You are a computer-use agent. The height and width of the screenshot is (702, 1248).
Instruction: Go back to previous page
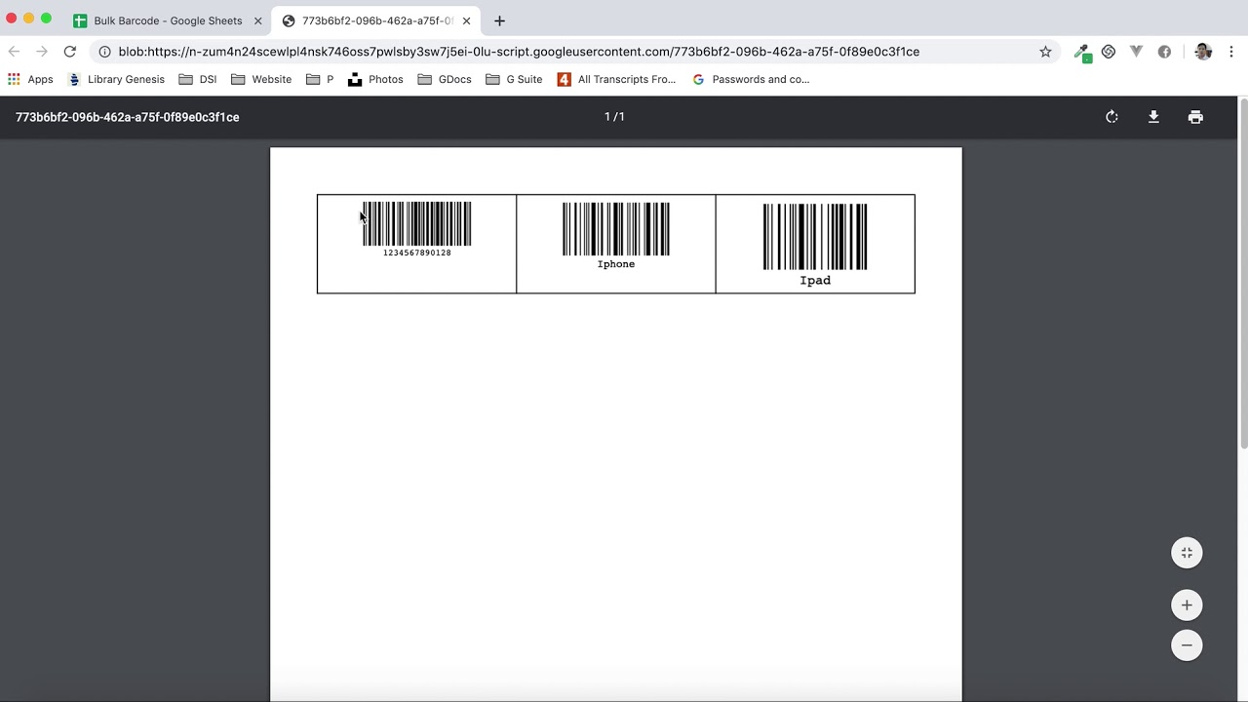(14, 52)
